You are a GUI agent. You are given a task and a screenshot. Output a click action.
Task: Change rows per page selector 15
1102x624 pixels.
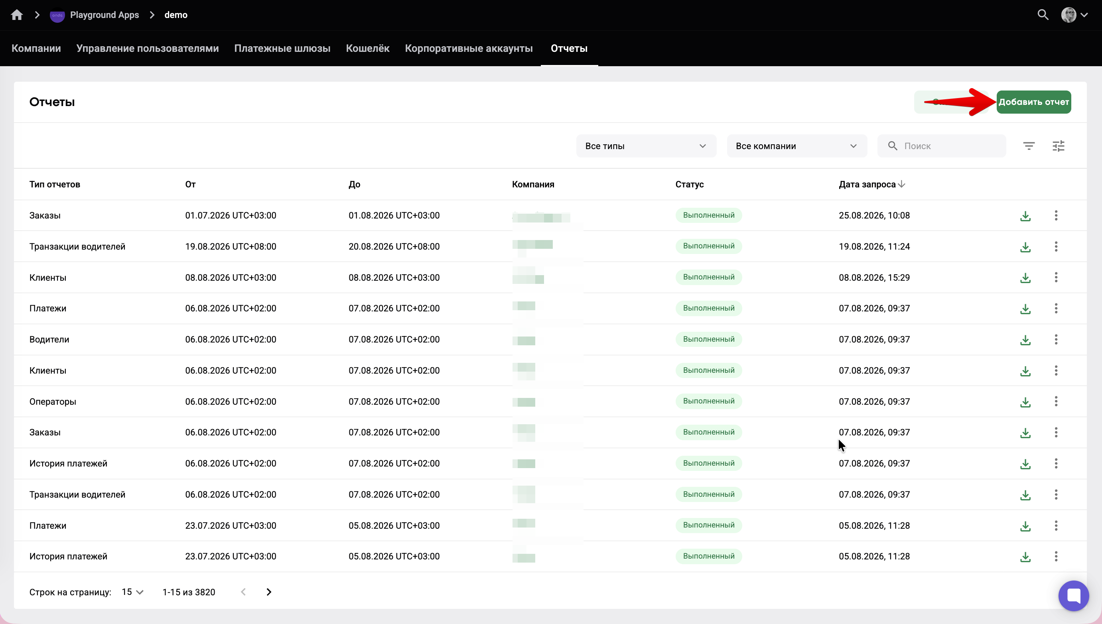[132, 592]
